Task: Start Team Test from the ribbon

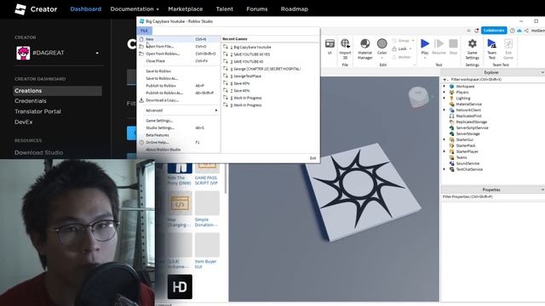Action: pos(492,44)
